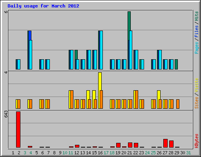The height and width of the screenshot is (157, 201).
Task: Click the red KBytes bar for day 22
Action: [136, 145]
